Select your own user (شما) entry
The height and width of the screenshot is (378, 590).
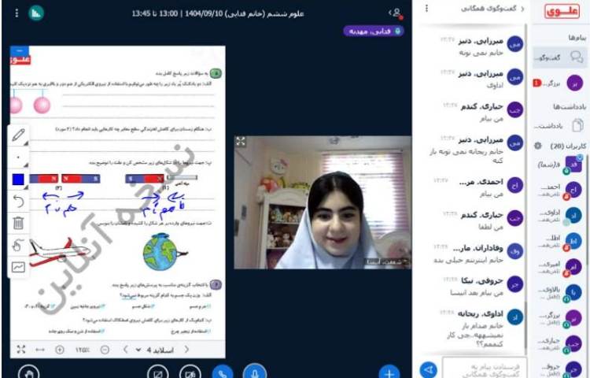(x=561, y=165)
